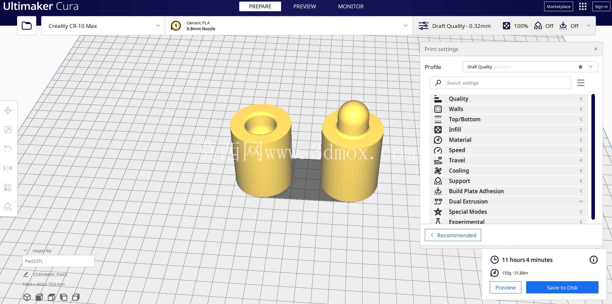Close the Print settings panel
612x304 pixels.
596,49
